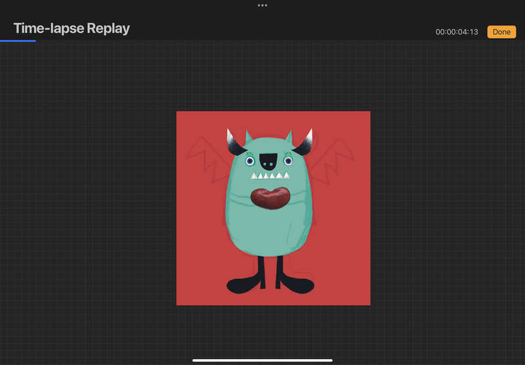Click the monster's black nose
Screen dimensions: 525x365
[268, 159]
